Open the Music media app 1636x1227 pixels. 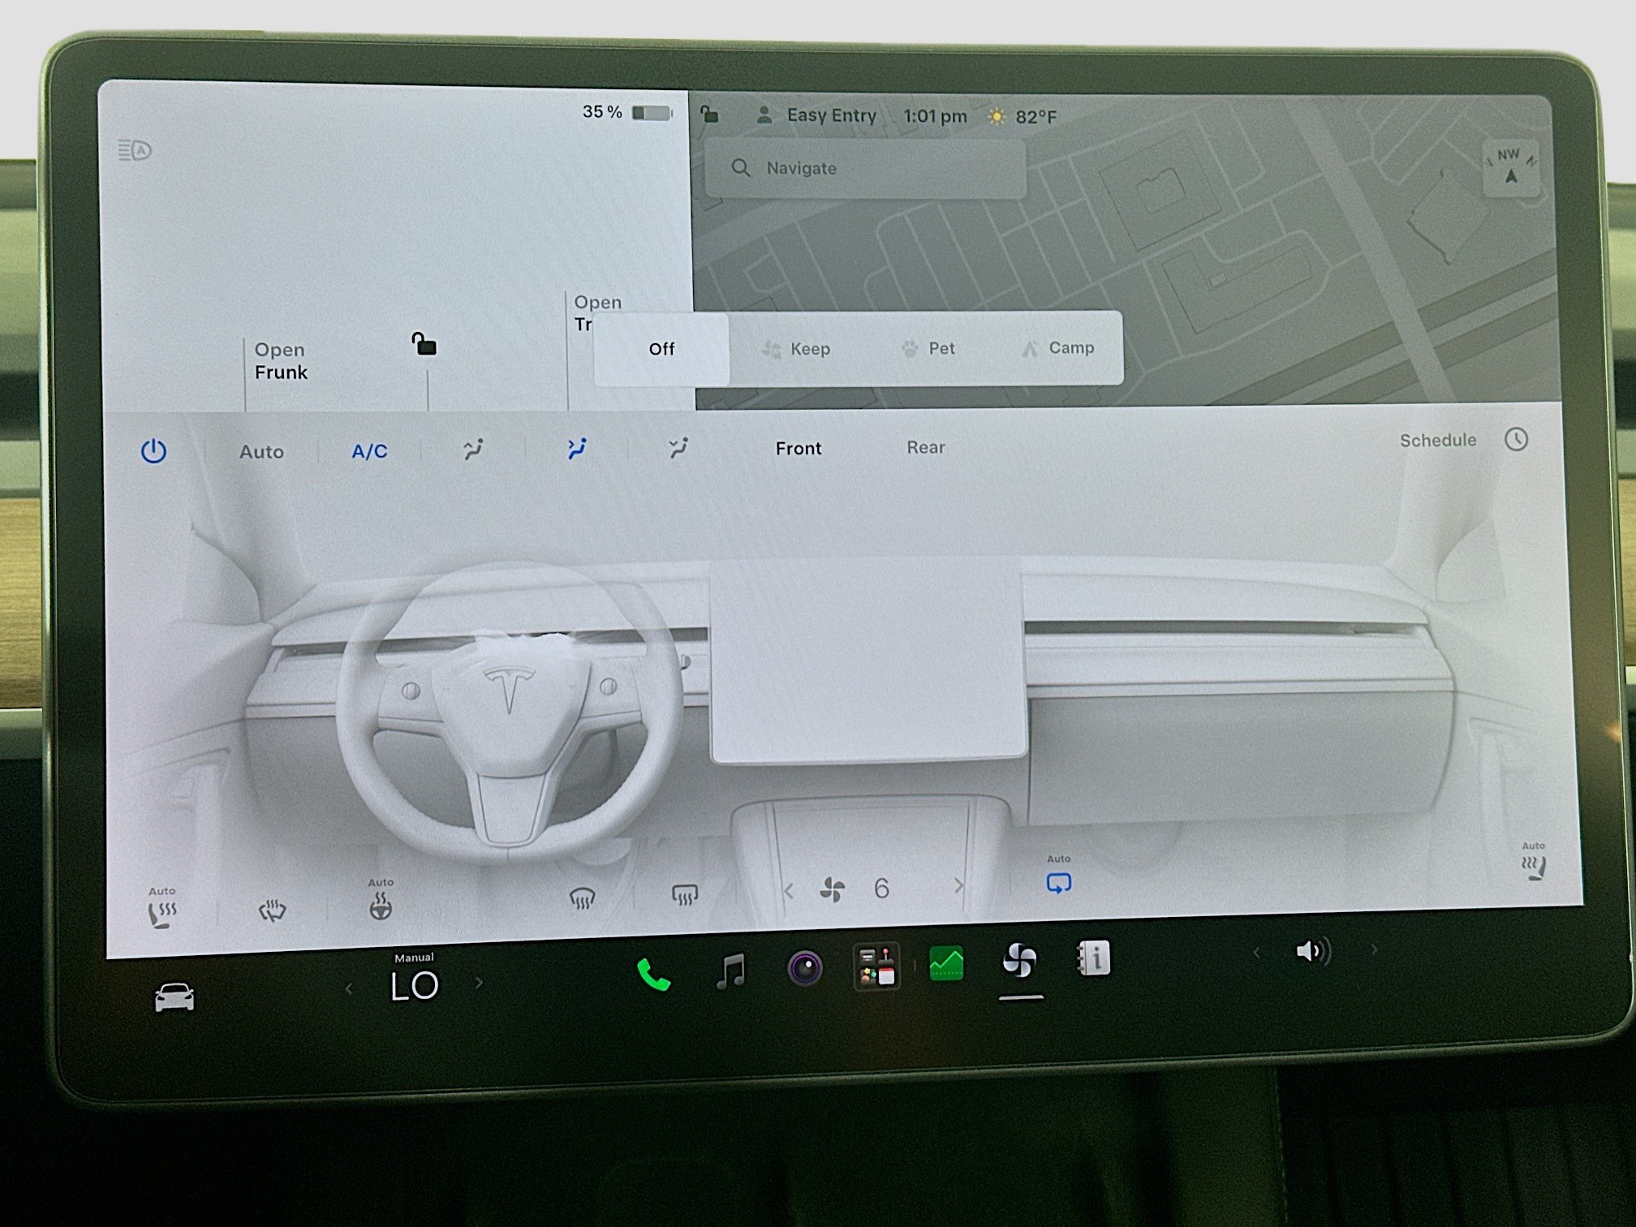point(730,970)
